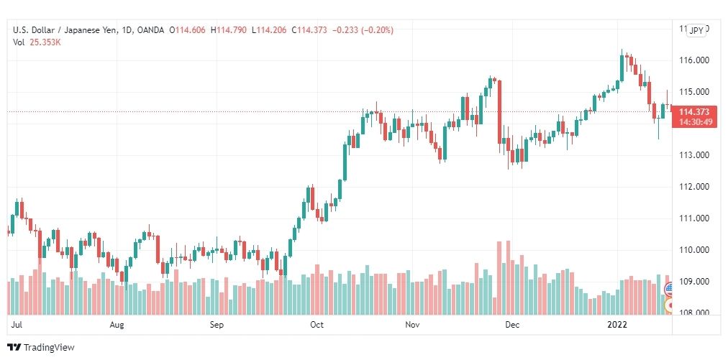
Task: Click the TradingView logo
Action: point(40,347)
